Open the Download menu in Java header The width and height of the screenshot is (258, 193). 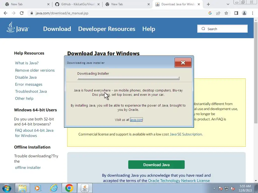pyautogui.click(x=57, y=29)
